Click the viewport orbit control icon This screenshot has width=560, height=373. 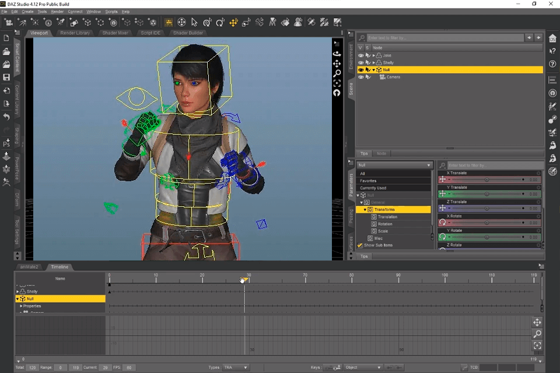pos(337,54)
